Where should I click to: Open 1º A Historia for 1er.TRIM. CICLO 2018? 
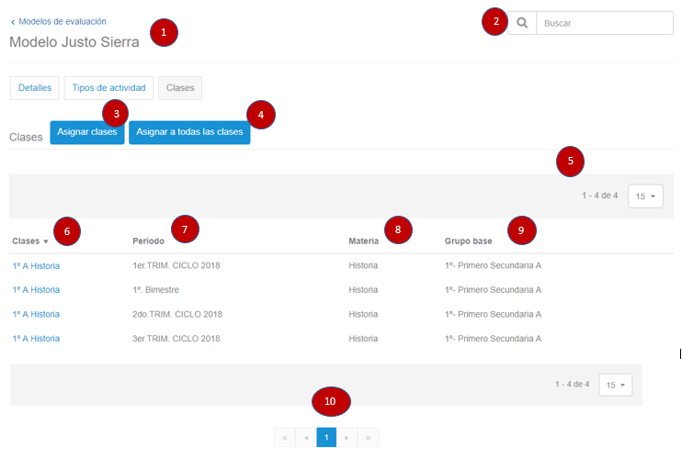pos(36,266)
